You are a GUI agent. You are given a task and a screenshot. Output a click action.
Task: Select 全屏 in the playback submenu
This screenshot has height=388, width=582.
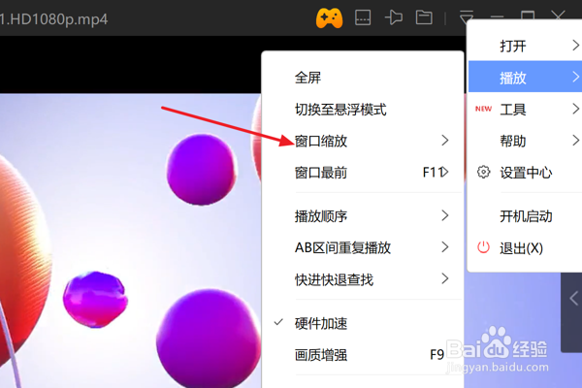(x=363, y=78)
